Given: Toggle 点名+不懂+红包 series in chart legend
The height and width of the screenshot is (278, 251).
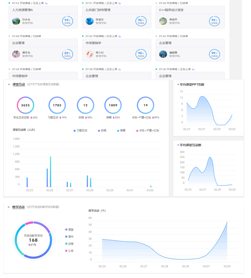Looking at the screenshot, I should [148, 131].
